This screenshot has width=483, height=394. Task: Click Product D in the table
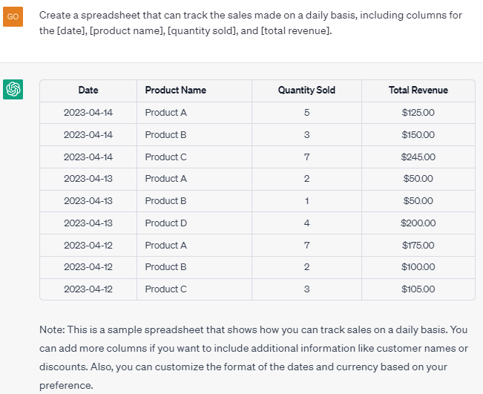(166, 223)
